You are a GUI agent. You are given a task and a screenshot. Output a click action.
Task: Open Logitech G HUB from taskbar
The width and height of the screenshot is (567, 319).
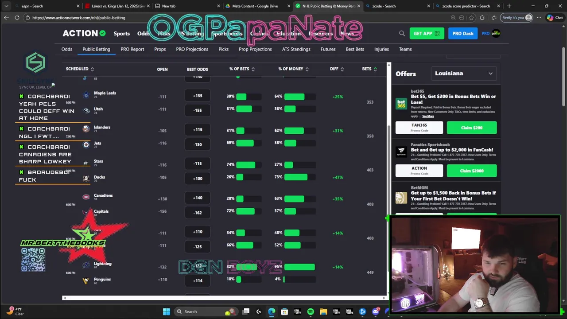pyautogui.click(x=259, y=311)
